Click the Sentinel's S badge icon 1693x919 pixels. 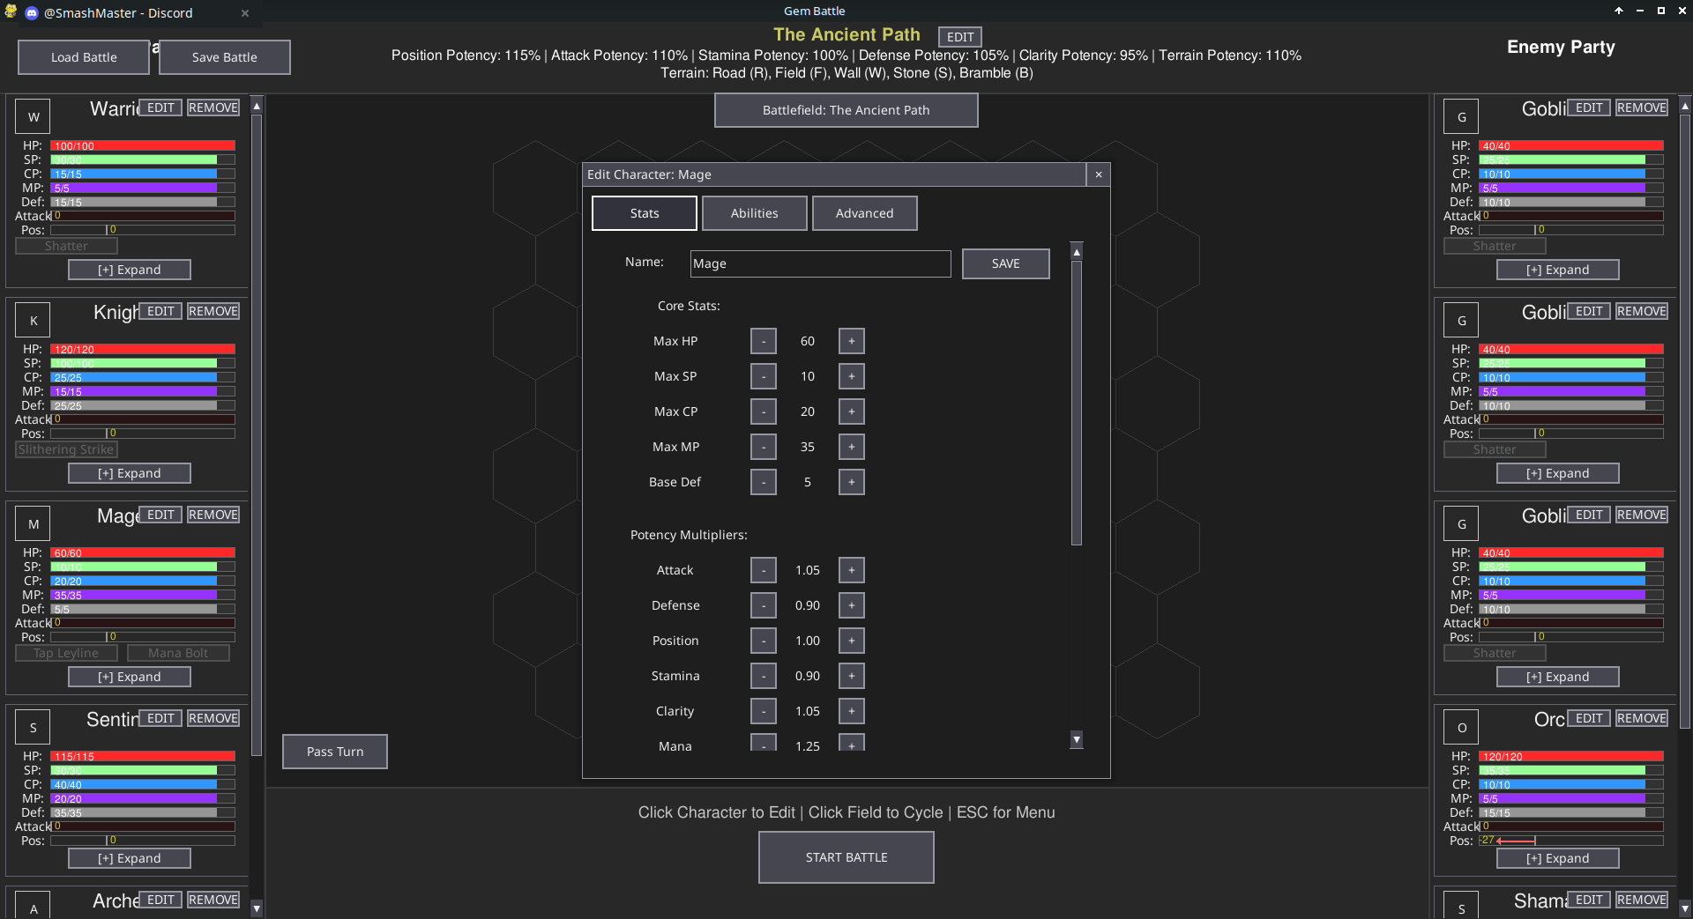coord(32,726)
